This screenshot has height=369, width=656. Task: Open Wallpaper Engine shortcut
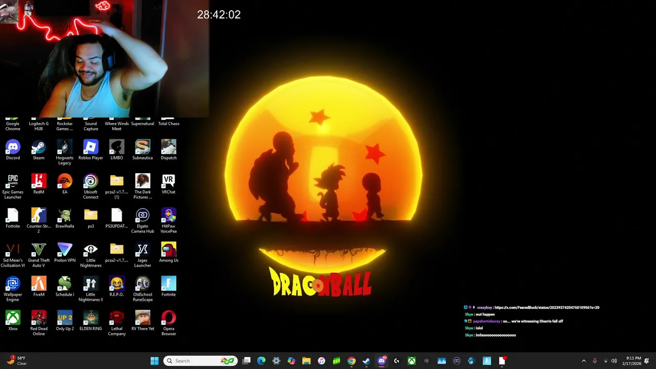click(13, 290)
